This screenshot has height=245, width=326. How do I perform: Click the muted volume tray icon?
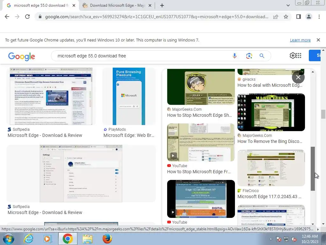point(294,239)
